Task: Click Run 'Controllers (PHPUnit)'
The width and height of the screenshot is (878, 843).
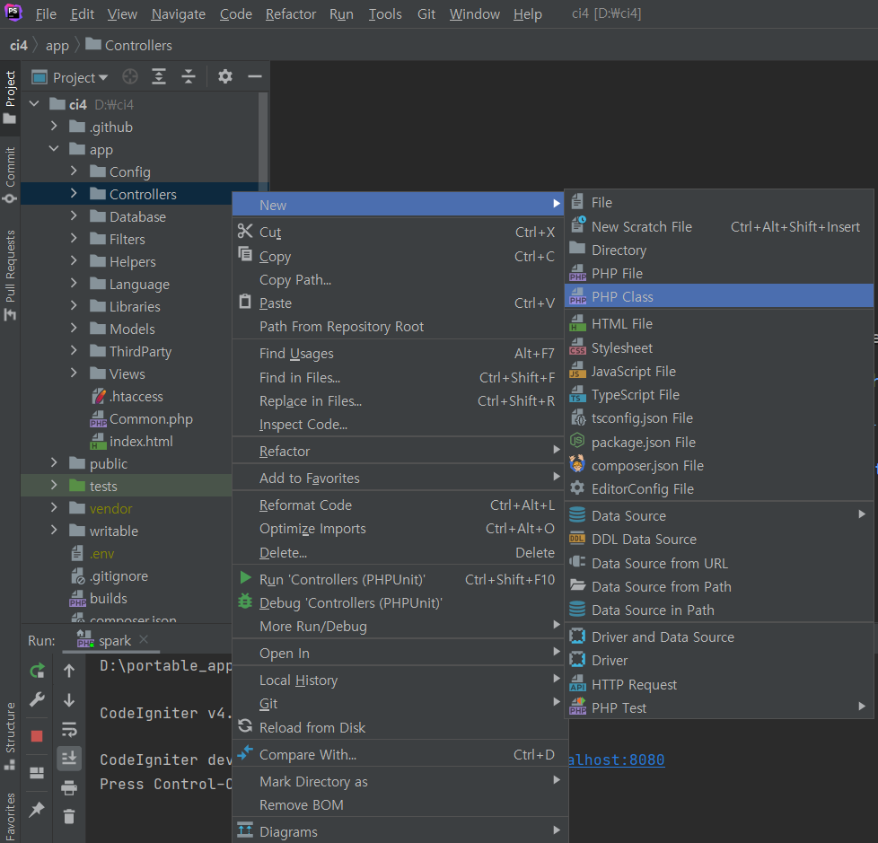Action: (x=399, y=579)
